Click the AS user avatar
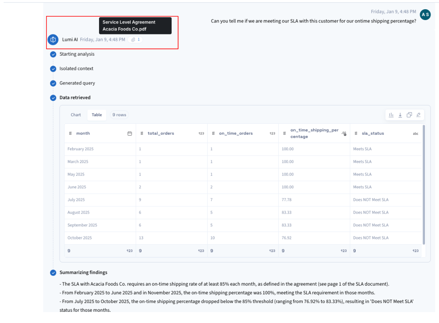Screen dimensions: 439x323 click(x=425, y=15)
